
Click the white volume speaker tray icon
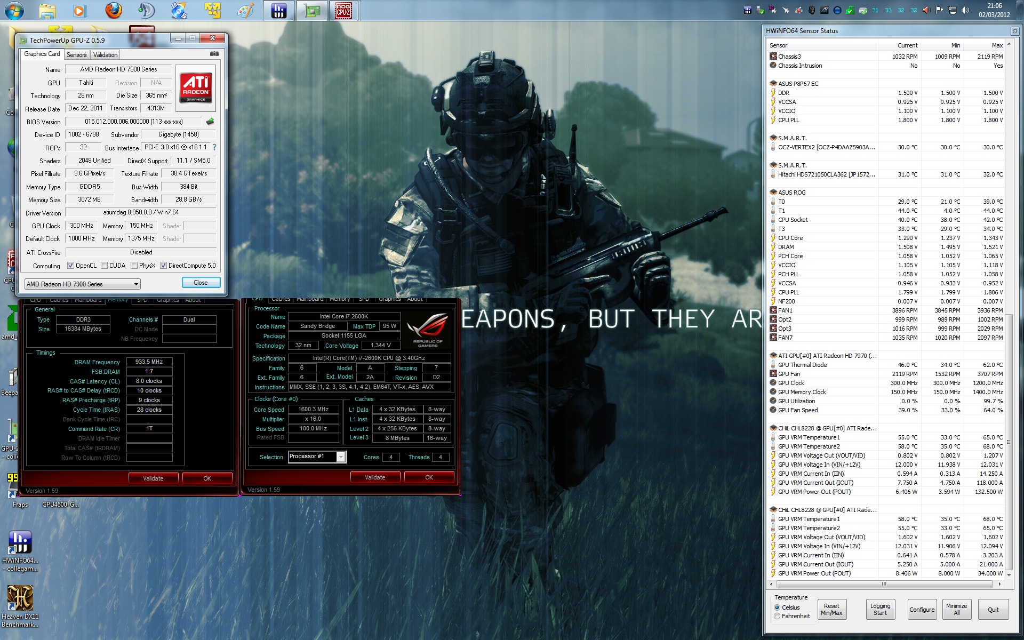(x=965, y=10)
